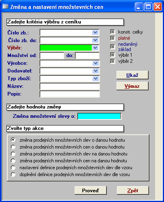Click the 'Zadejte hodnotu změny' heading
Image resolution: width=164 pixels, height=202 pixels.
(65, 107)
